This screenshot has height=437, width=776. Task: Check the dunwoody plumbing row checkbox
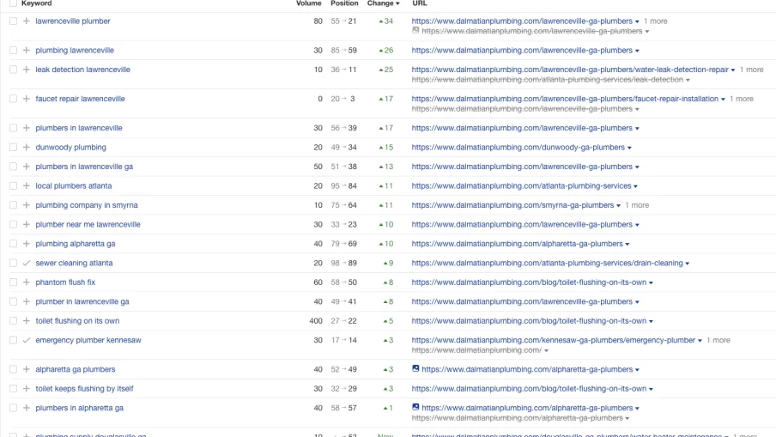pyautogui.click(x=14, y=148)
